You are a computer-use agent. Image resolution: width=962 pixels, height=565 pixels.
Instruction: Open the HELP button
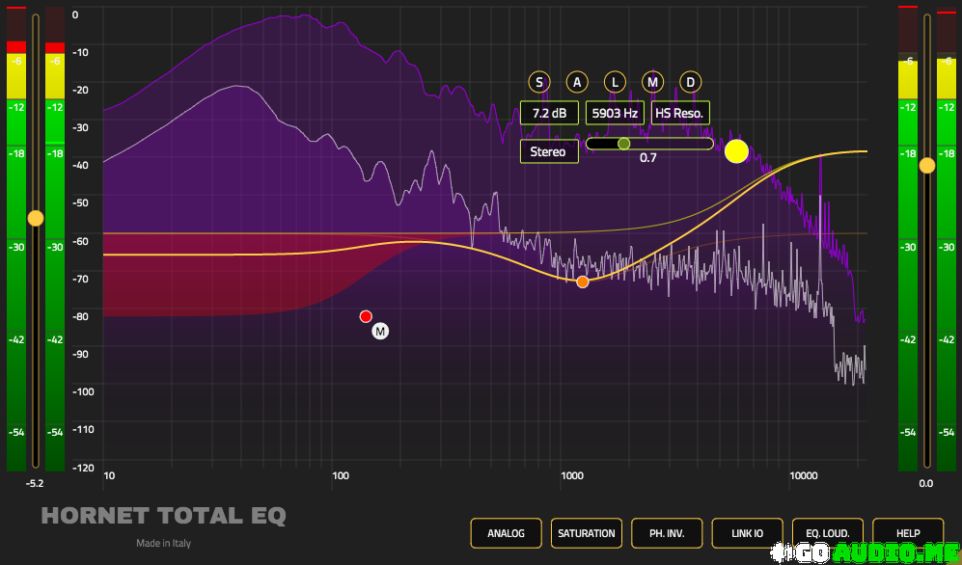point(908,533)
